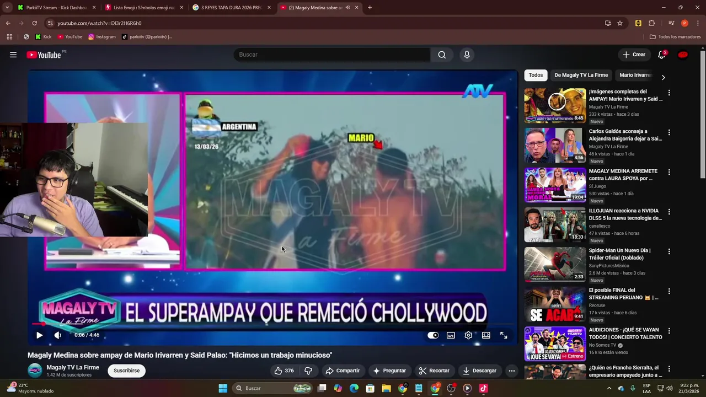This screenshot has width=706, height=397.
Task: Open the Kick bookmark
Action: coord(43,37)
